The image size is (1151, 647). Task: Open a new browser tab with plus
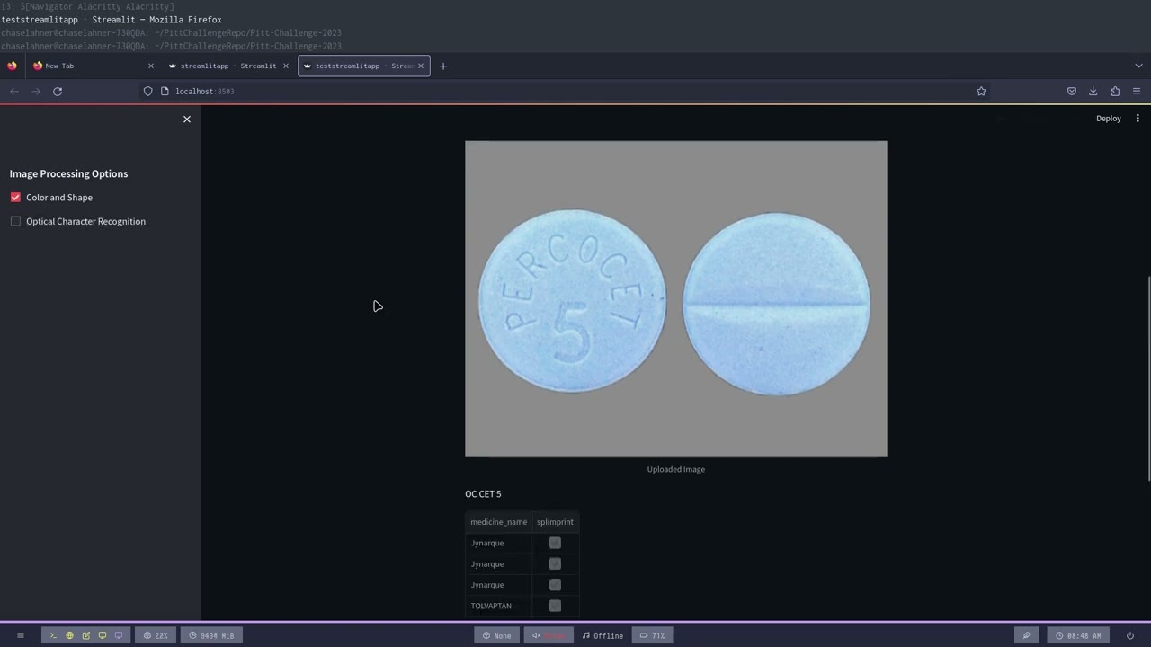442,66
